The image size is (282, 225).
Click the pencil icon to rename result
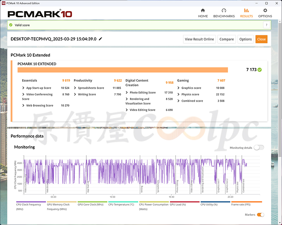tap(100, 39)
